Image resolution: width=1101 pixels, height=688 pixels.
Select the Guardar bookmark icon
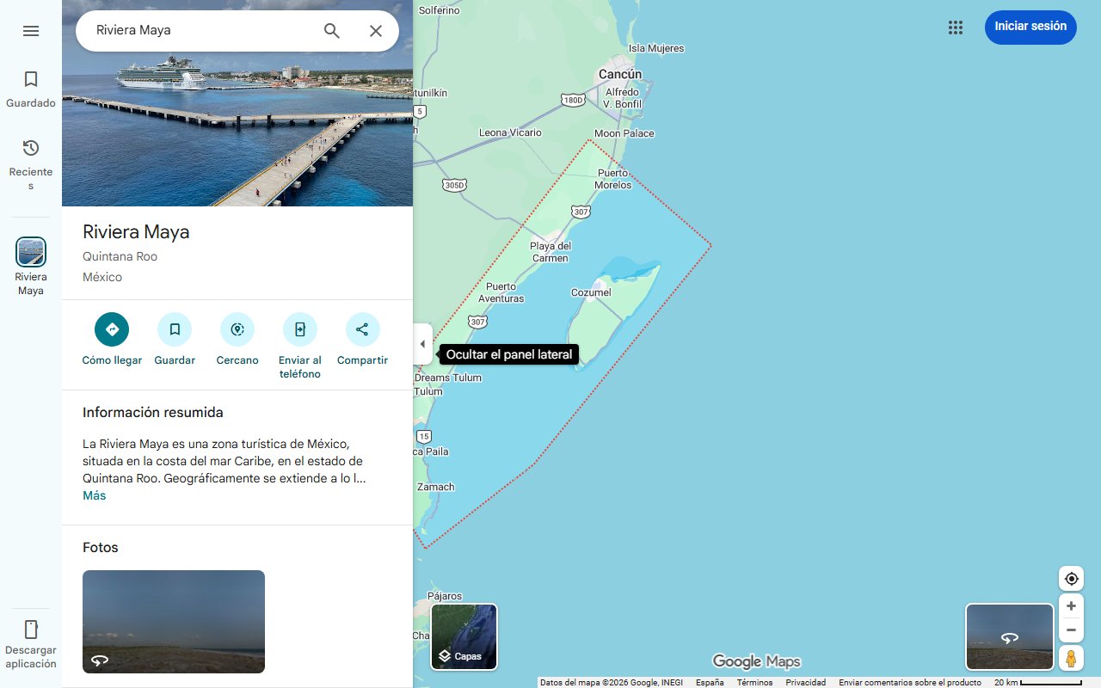[175, 329]
